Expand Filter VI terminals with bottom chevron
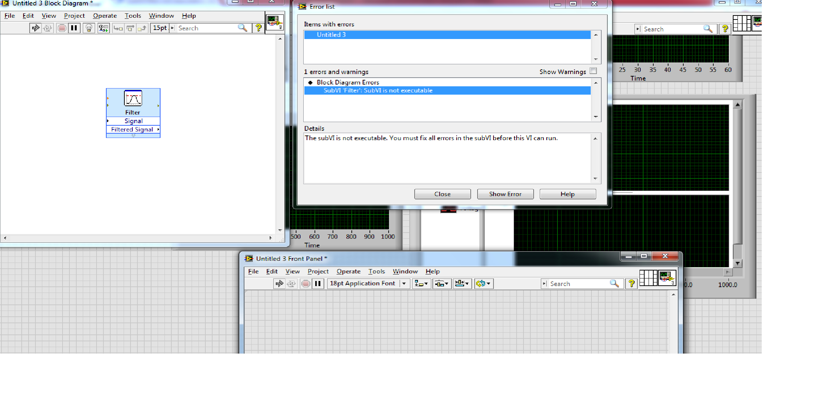Screen dimensions: 825x398 (x=133, y=135)
